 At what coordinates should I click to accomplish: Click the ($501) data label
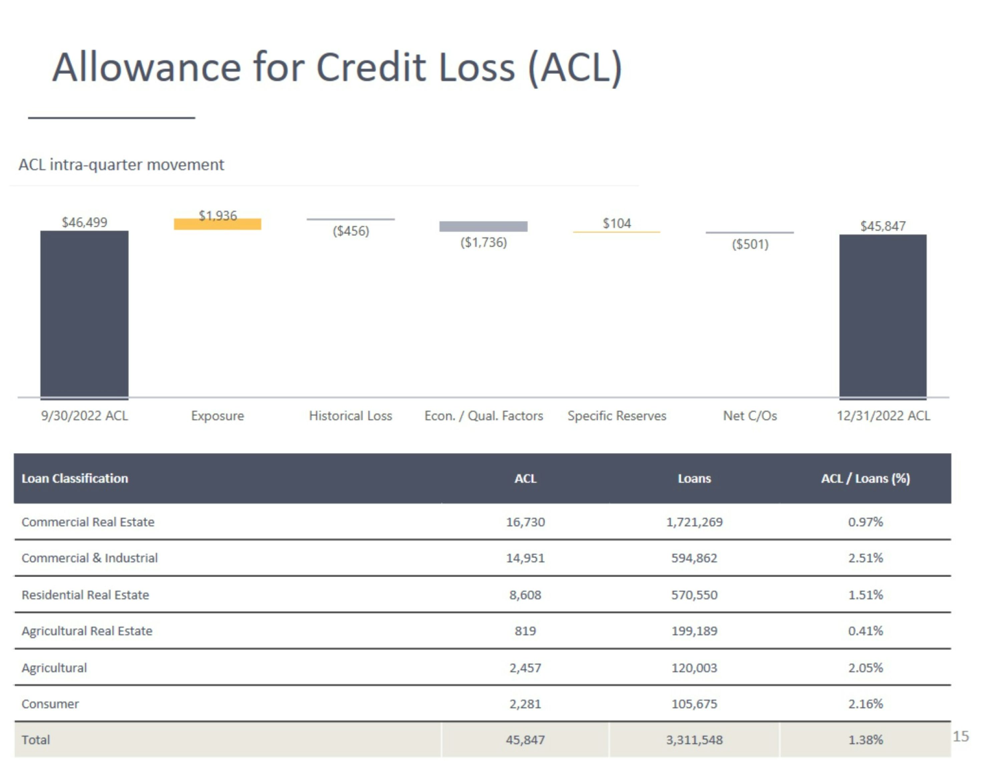(x=750, y=244)
